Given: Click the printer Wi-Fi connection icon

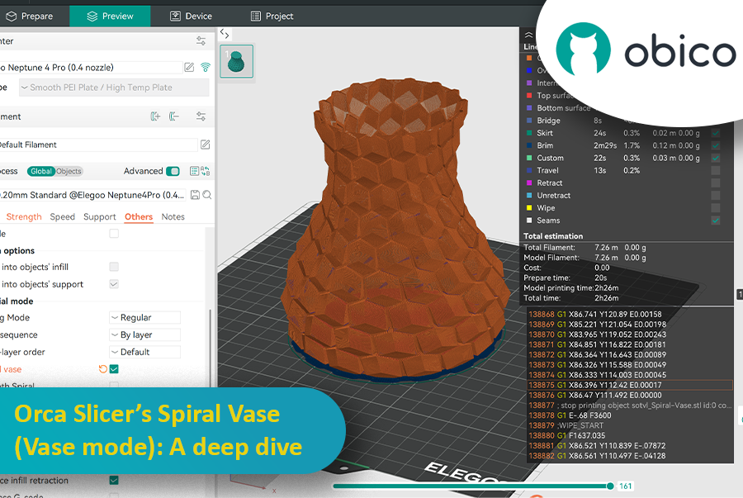Looking at the screenshot, I should 206,67.
